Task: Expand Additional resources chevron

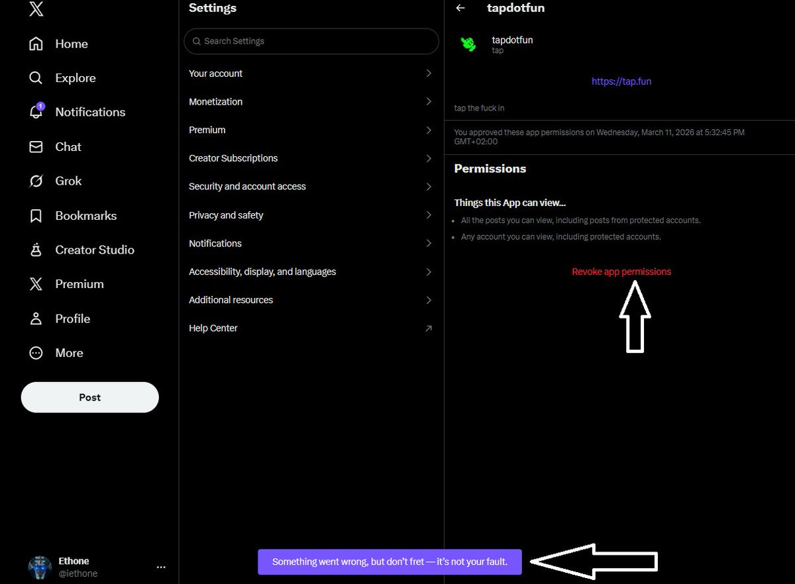Action: pyautogui.click(x=429, y=301)
